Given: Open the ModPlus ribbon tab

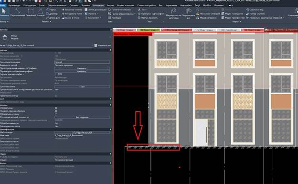Looking at the screenshot, I should 207,6.
